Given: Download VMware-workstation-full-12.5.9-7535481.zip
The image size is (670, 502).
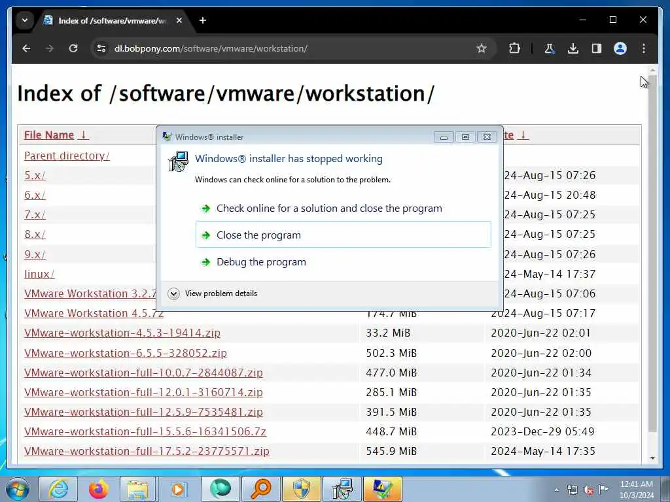Looking at the screenshot, I should (x=143, y=412).
